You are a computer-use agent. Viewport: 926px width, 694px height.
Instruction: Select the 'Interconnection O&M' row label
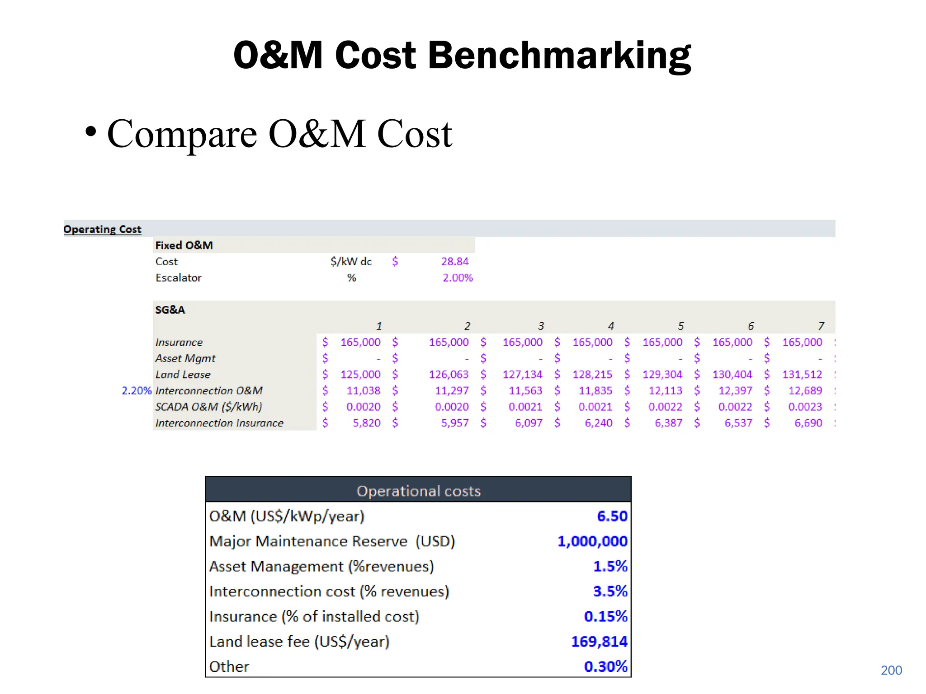[x=209, y=391]
